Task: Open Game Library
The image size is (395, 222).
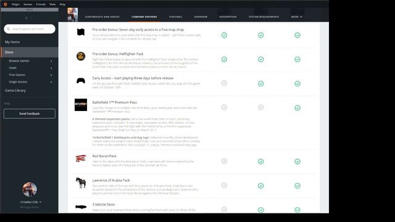Action: (x=15, y=91)
